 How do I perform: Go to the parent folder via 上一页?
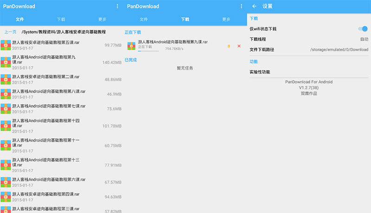point(10,32)
